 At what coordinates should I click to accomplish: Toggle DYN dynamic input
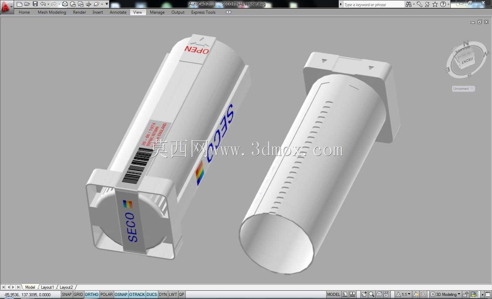click(163, 295)
